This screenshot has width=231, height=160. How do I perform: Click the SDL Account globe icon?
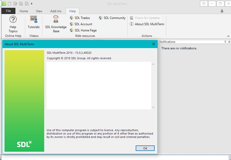72,24
